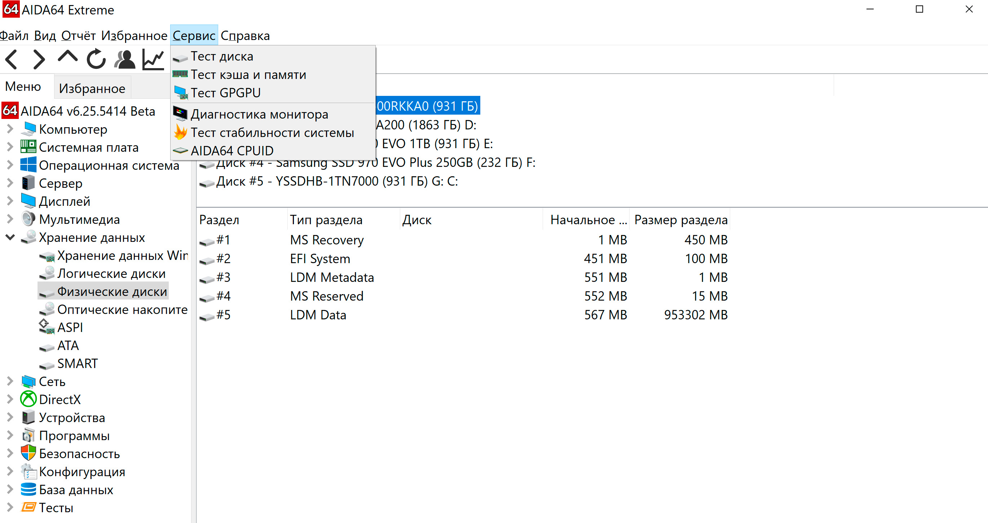The image size is (988, 523).
Task: Click the Refresh toolbar icon
Action: tap(96, 59)
